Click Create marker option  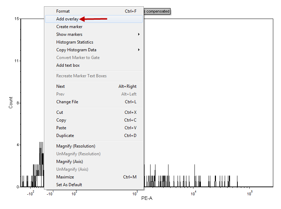69,27
